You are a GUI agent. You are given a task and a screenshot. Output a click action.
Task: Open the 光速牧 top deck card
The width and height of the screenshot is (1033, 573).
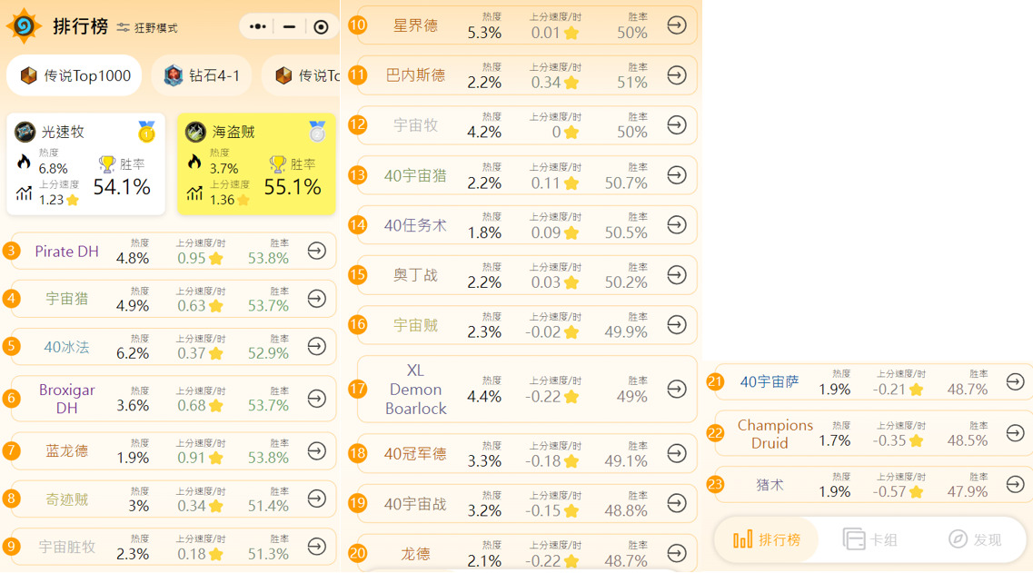coord(85,164)
